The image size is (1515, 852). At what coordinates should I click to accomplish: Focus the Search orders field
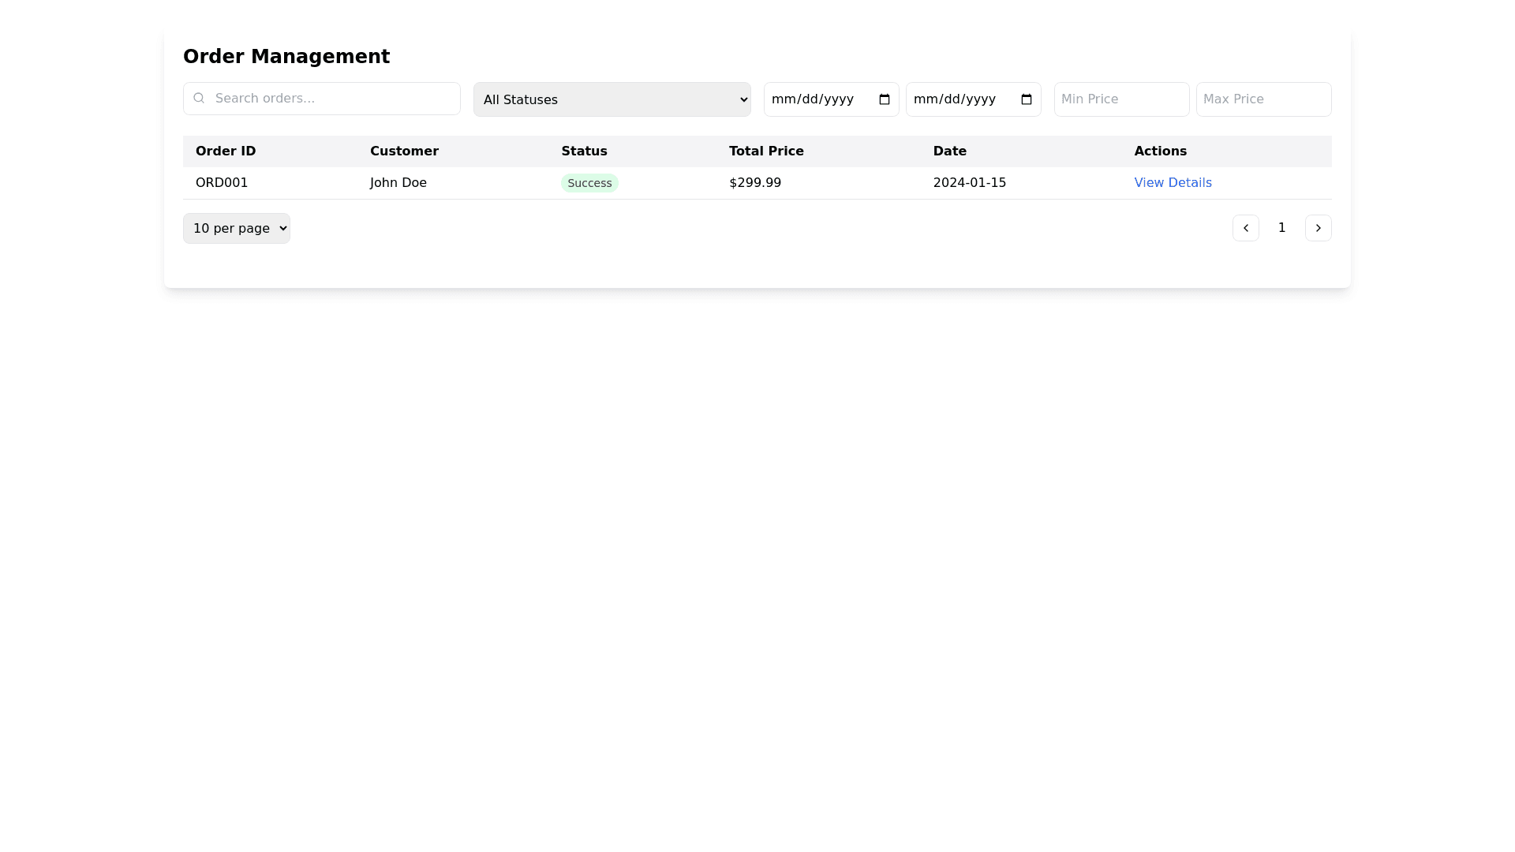tap(331, 99)
